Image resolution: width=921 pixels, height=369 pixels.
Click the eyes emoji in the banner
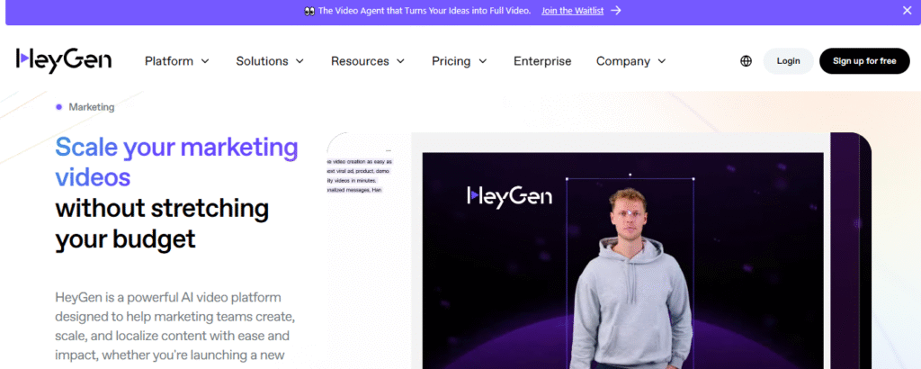[309, 11]
